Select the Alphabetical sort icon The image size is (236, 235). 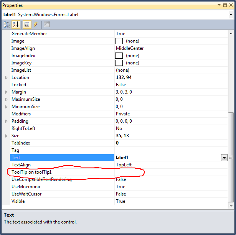tap(16, 25)
